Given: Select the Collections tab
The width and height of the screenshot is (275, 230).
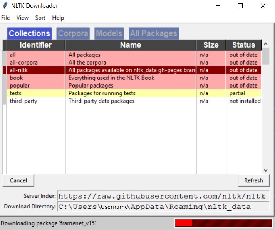Looking at the screenshot, I should click(30, 33).
